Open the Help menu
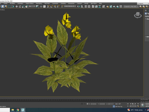This screenshot has height=112, width=149. (x=101, y=3)
